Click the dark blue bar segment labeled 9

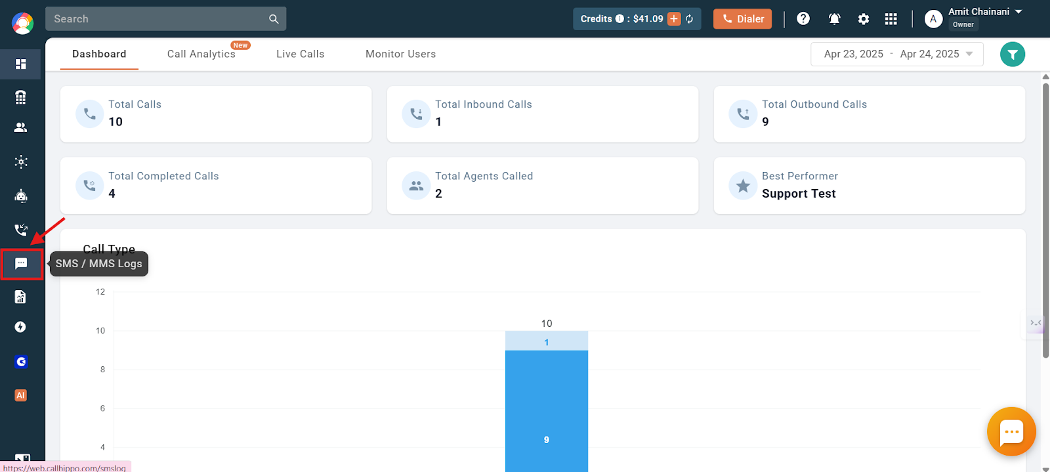point(547,411)
